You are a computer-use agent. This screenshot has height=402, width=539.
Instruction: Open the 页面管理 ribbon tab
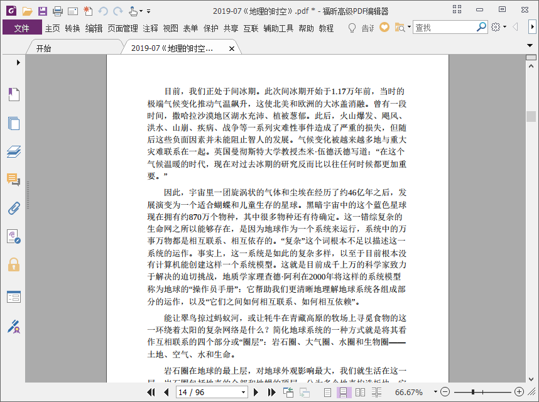tap(122, 28)
